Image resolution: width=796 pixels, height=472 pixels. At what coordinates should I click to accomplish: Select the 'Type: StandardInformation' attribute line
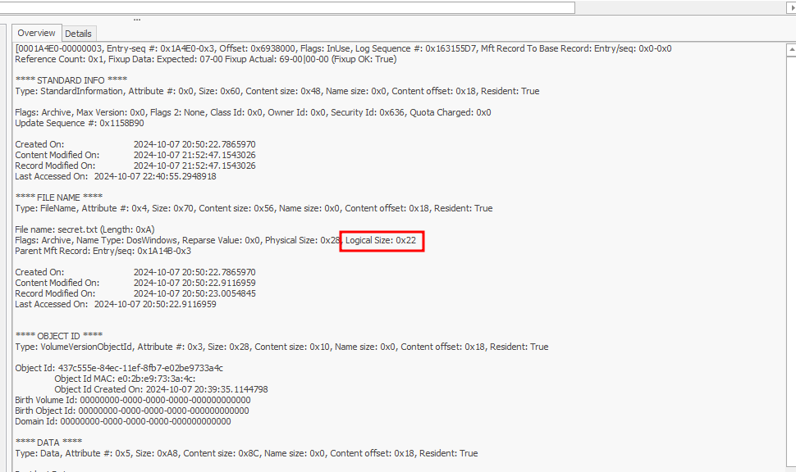pos(277,91)
